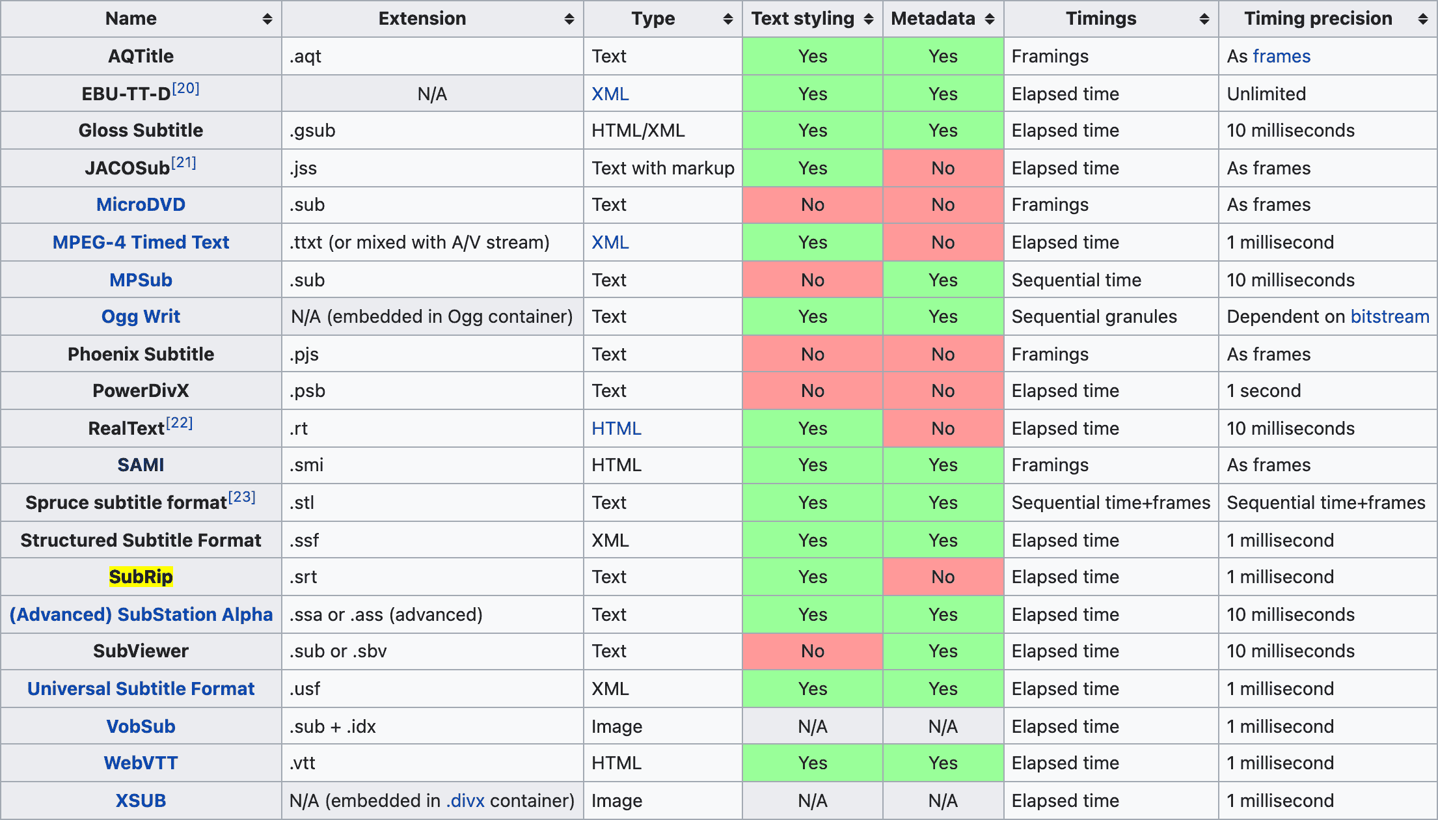Open the Ogg Writ link
This screenshot has width=1438, height=820.
click(x=141, y=317)
